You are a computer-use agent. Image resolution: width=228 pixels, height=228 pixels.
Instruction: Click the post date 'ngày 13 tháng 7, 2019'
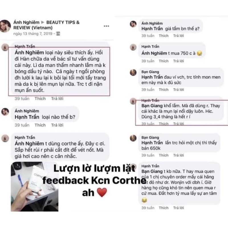click(33, 34)
